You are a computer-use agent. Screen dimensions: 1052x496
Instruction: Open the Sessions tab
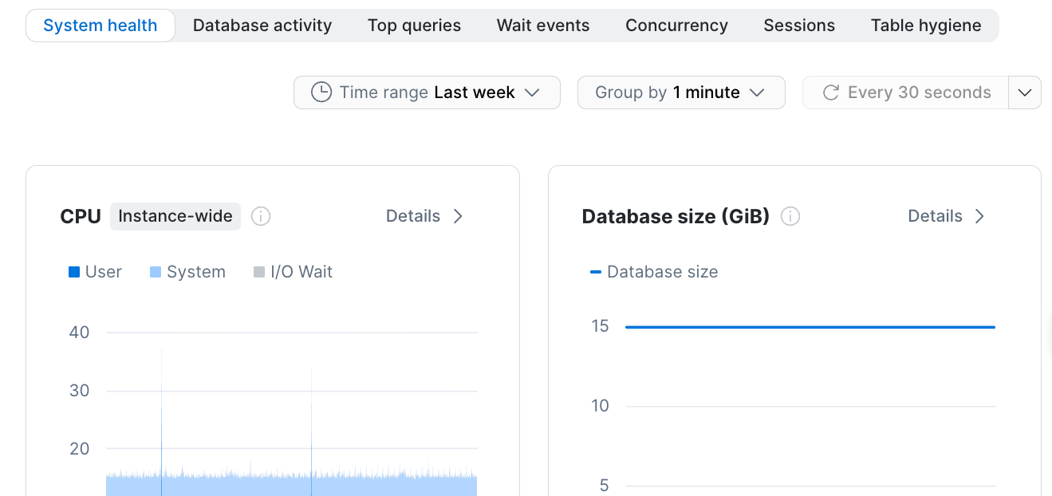[x=799, y=26]
